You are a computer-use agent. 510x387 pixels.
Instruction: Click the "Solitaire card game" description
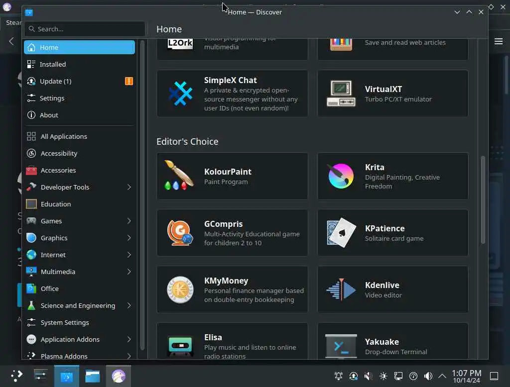pyautogui.click(x=394, y=238)
